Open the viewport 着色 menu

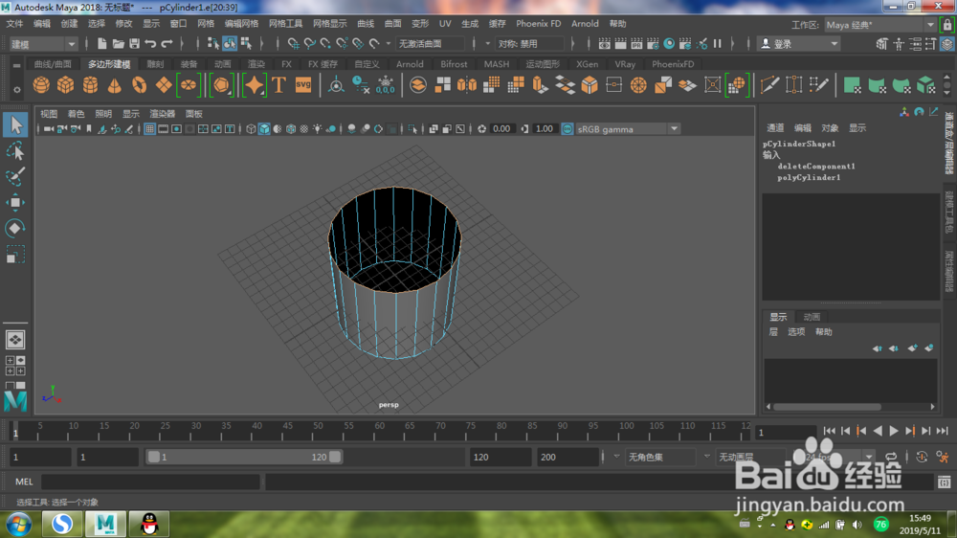click(77, 114)
